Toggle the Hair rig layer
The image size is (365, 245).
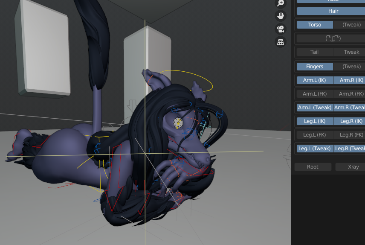(331, 11)
